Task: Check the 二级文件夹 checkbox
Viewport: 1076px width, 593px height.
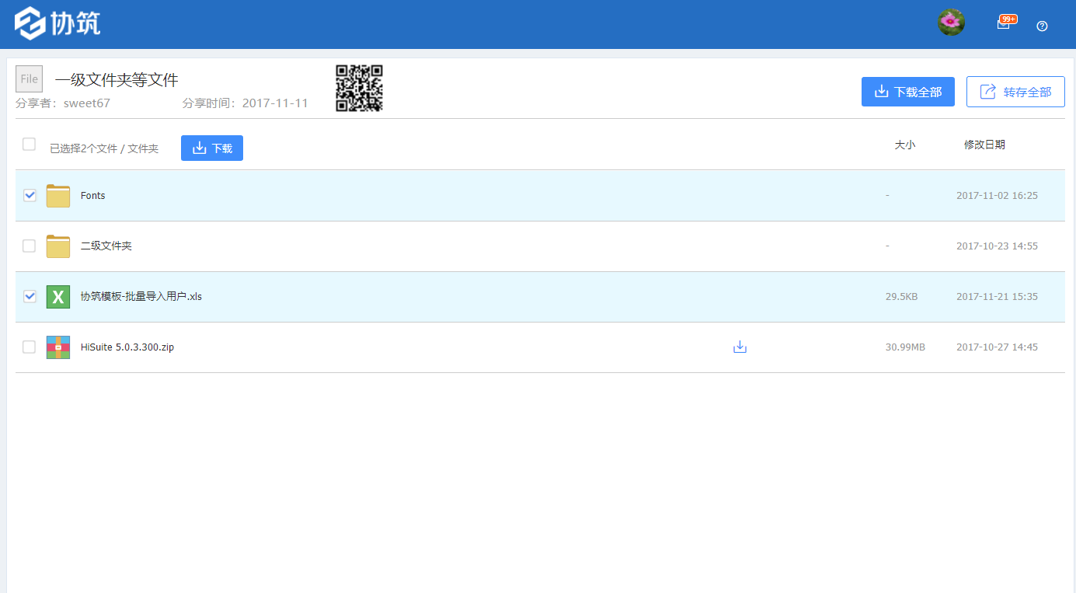Action: tap(29, 246)
